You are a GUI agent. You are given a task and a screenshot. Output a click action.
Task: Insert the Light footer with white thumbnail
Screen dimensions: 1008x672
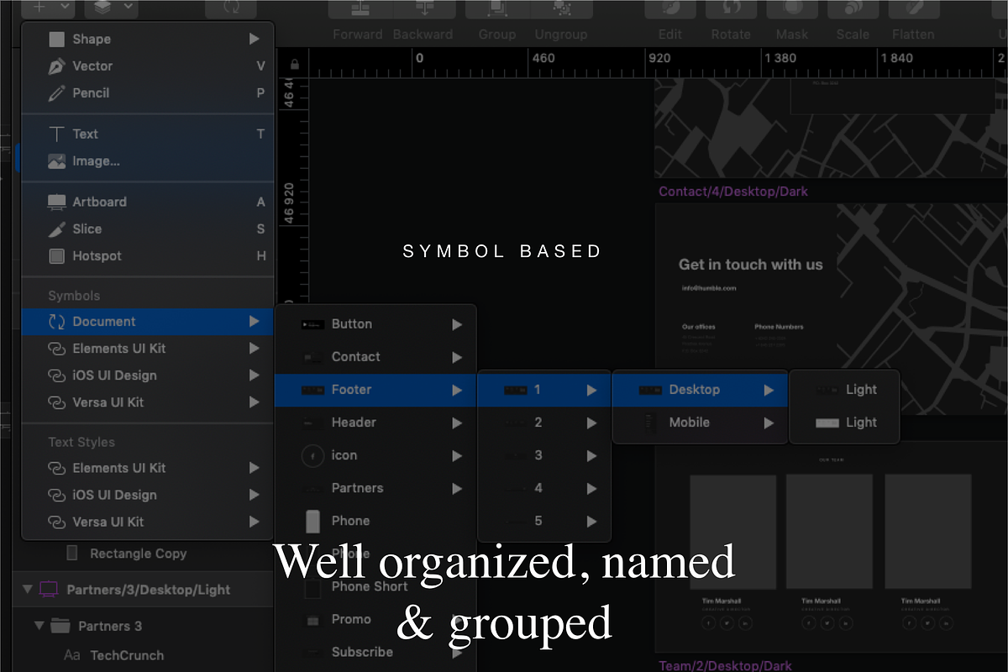(844, 423)
